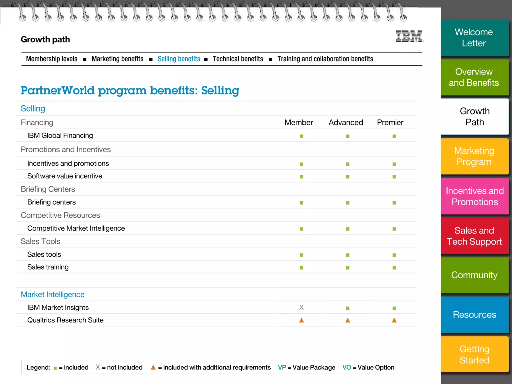Click the 'Market Intelligence' section heading

pos(52,294)
